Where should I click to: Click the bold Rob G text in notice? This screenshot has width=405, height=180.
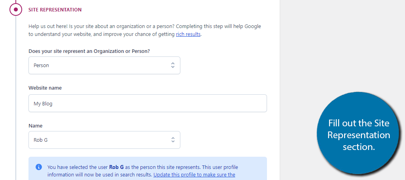(x=117, y=167)
